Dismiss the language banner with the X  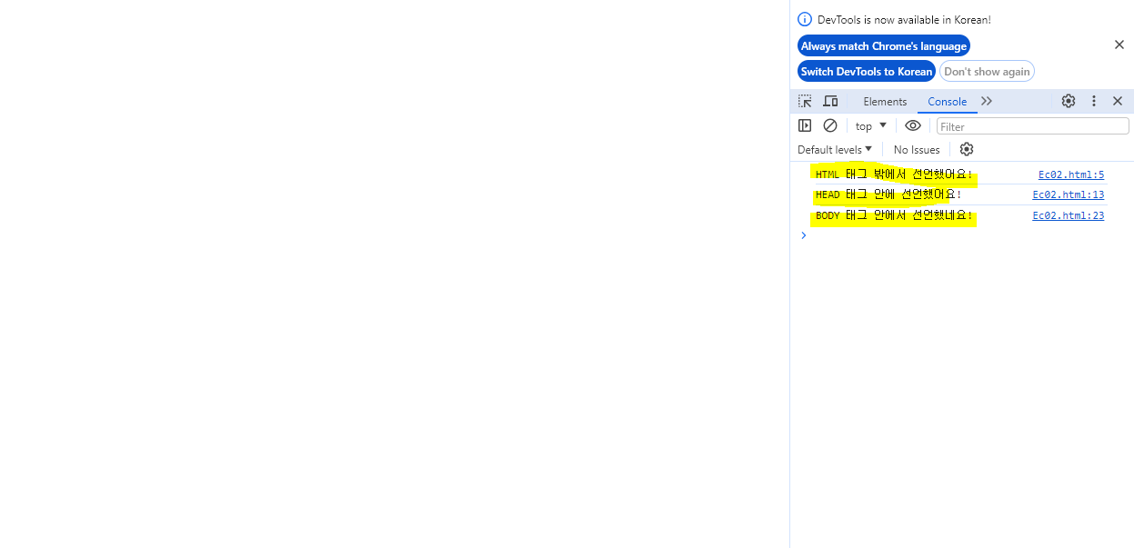1119,45
